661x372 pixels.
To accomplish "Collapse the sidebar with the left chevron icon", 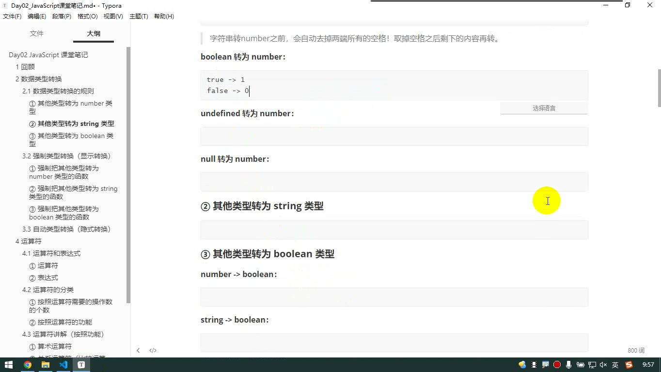I will coord(138,350).
